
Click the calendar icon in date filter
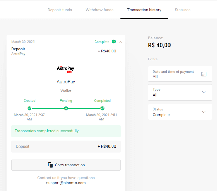(x=204, y=74)
